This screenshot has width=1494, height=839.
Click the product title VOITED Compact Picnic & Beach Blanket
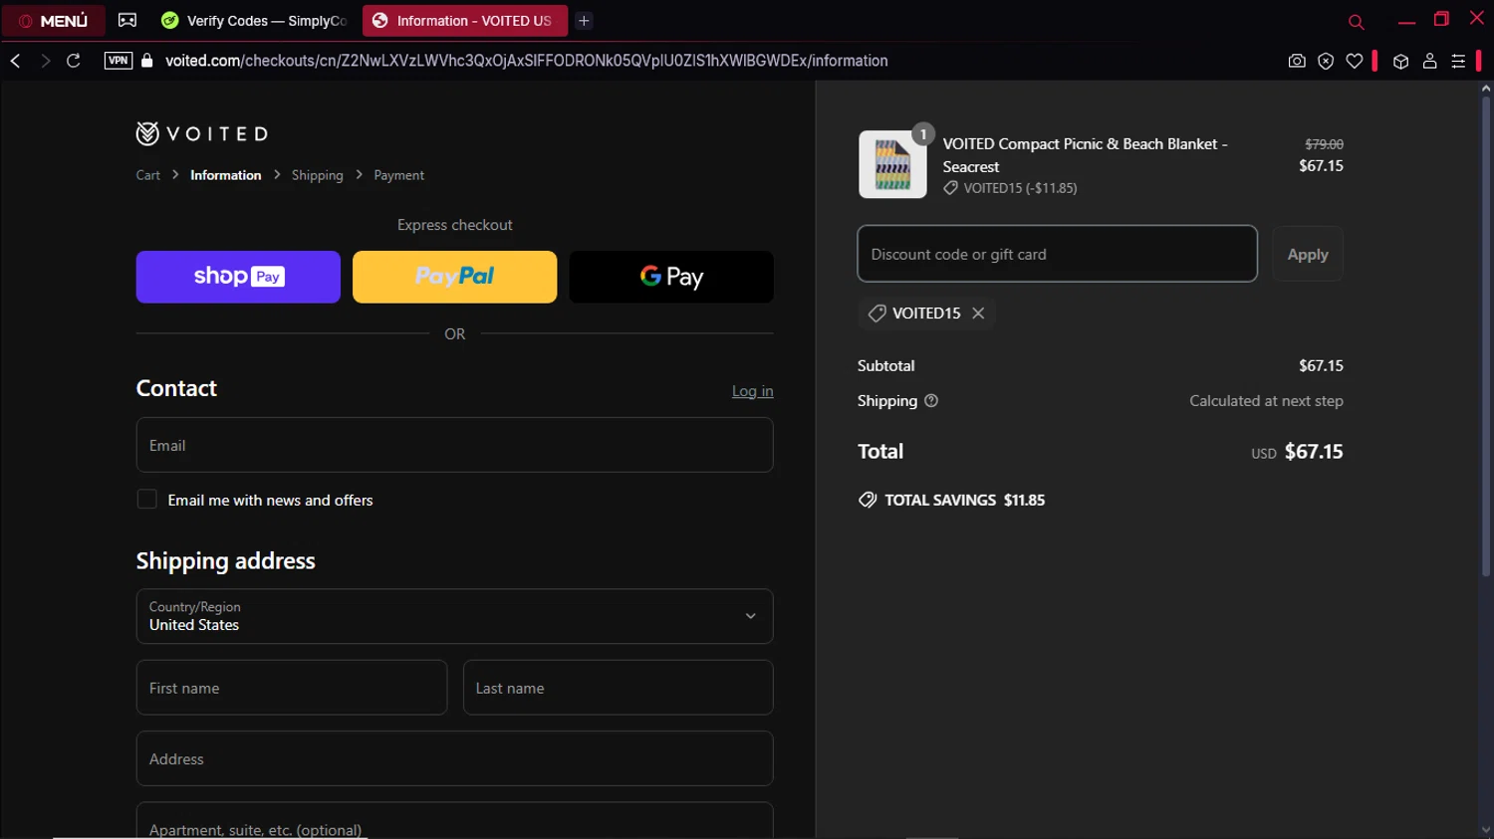(1085, 155)
